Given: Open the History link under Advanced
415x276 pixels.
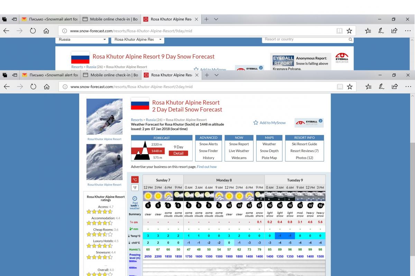Looking at the screenshot, I should [x=209, y=158].
